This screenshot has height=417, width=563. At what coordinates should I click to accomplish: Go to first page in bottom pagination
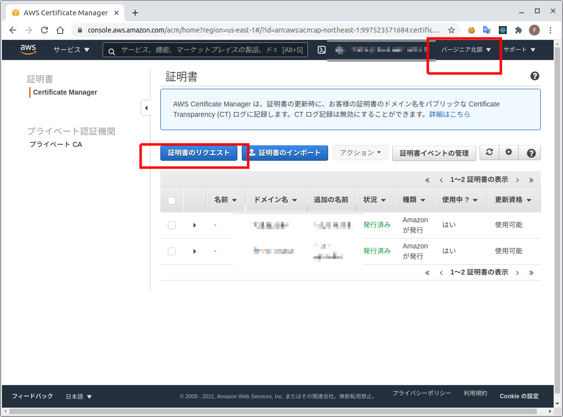pyautogui.click(x=427, y=273)
